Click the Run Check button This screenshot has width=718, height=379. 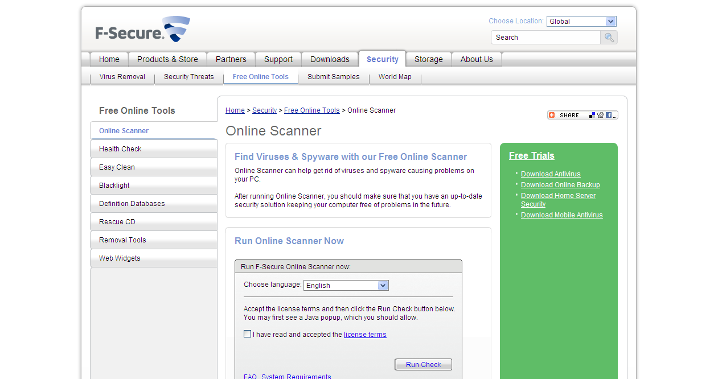(423, 365)
